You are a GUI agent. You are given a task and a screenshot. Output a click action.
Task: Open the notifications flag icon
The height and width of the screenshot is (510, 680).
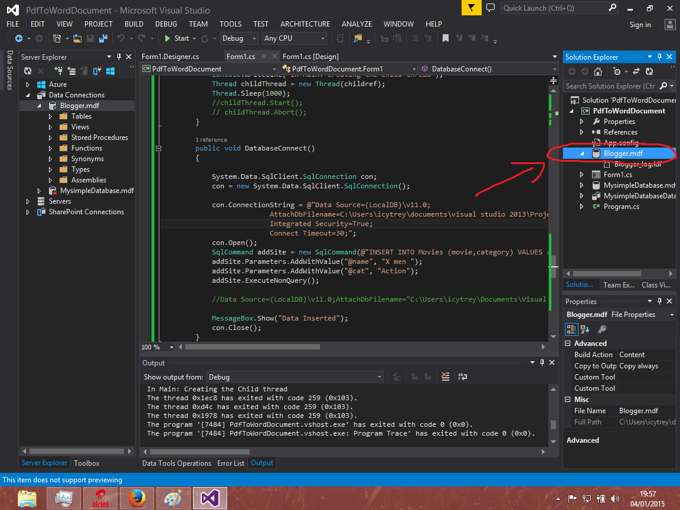point(471,8)
